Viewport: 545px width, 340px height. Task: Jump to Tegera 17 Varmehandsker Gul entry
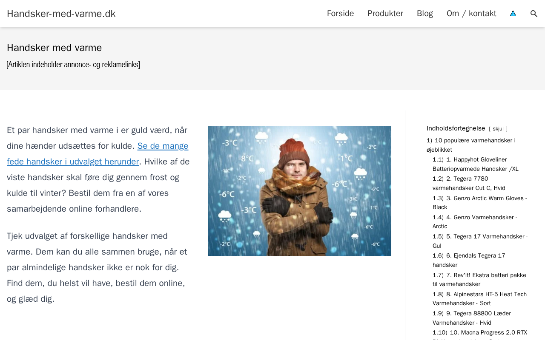tap(480, 241)
